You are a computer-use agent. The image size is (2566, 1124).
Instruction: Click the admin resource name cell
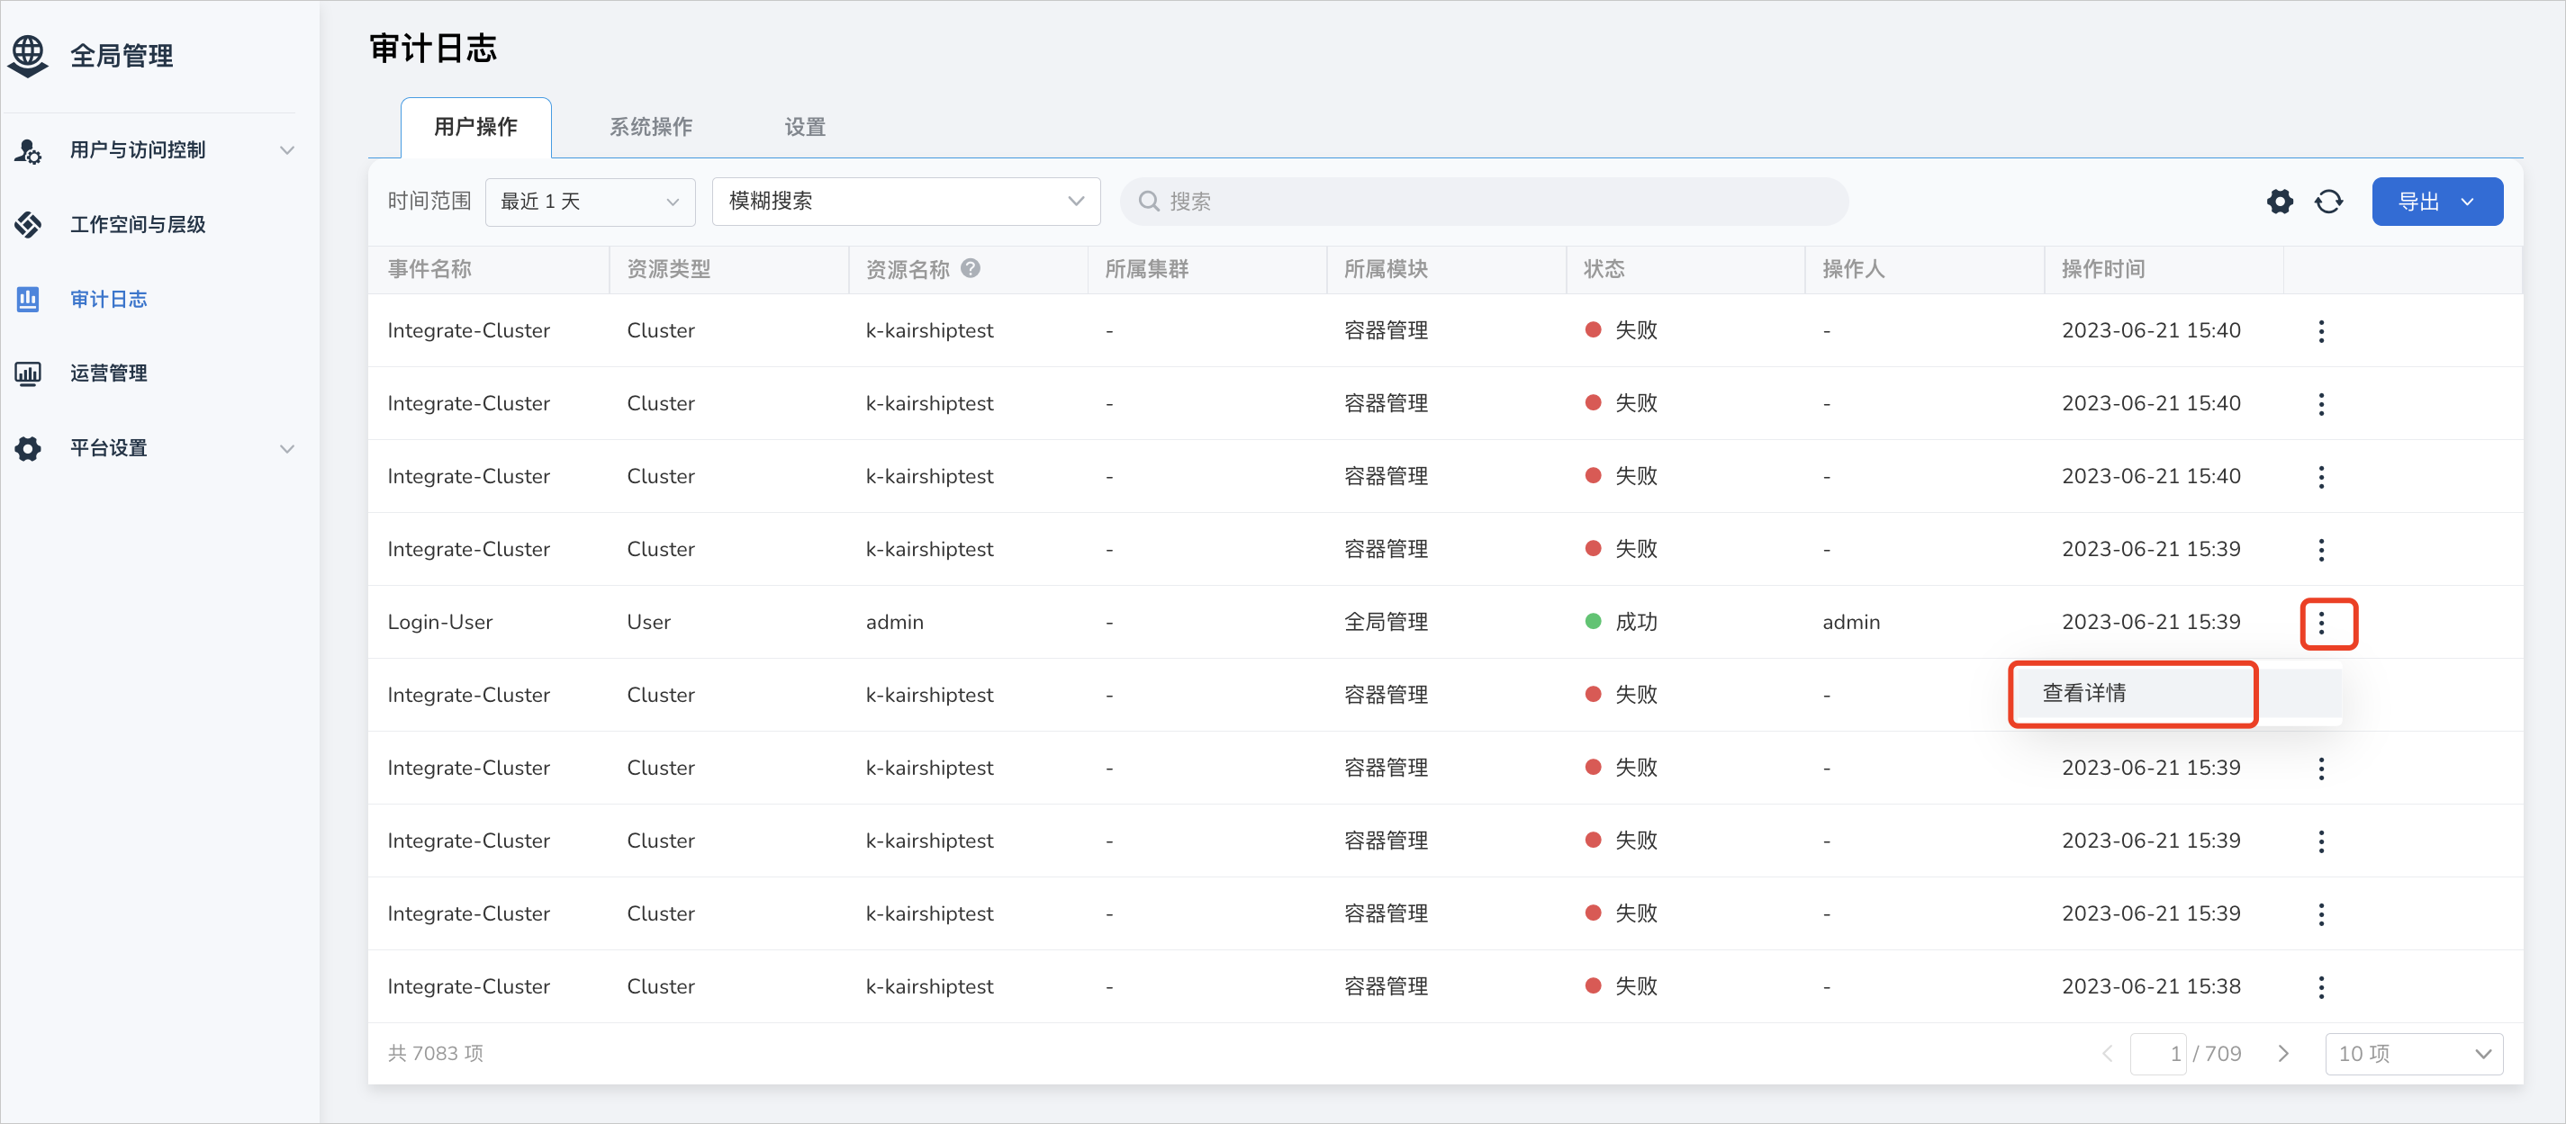(x=895, y=622)
